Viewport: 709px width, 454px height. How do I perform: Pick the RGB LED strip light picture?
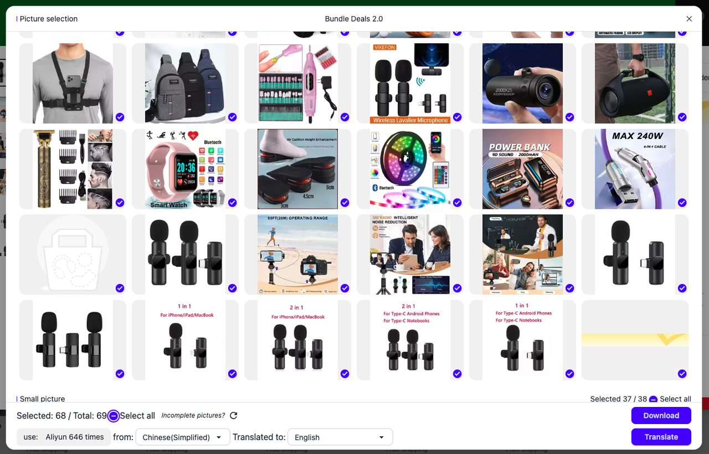[410, 169]
